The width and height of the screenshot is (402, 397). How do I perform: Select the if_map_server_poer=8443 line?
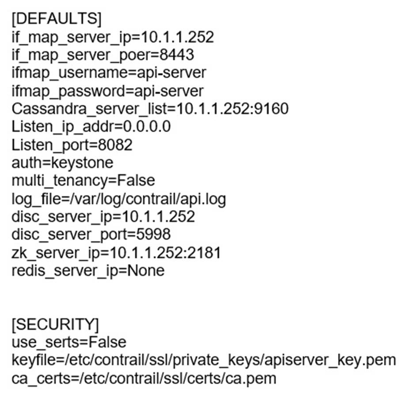[x=102, y=55]
